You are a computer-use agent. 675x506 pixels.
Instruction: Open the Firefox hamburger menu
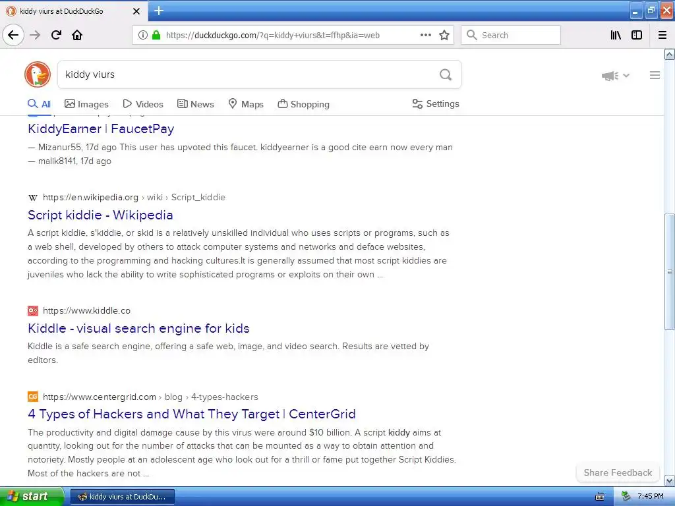tap(662, 36)
